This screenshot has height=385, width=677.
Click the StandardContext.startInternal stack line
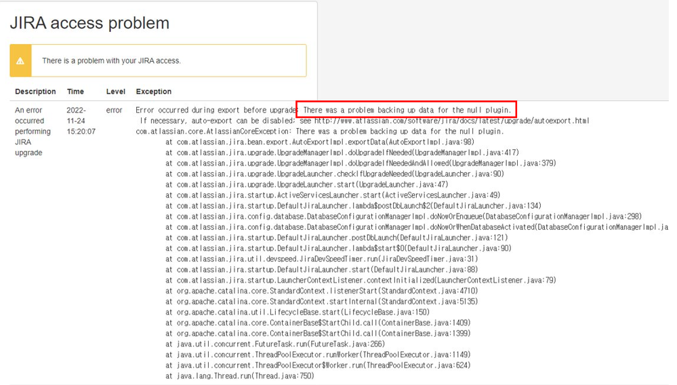(322, 301)
